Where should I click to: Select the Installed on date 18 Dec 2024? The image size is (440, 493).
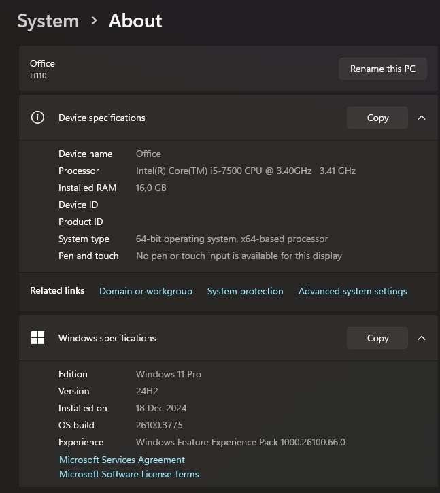coord(161,408)
